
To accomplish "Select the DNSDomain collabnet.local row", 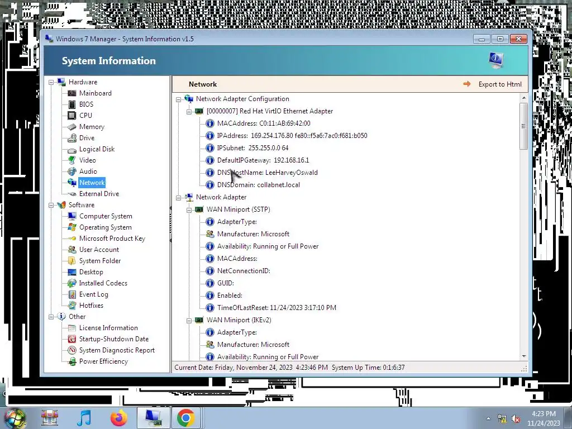I will pos(258,185).
